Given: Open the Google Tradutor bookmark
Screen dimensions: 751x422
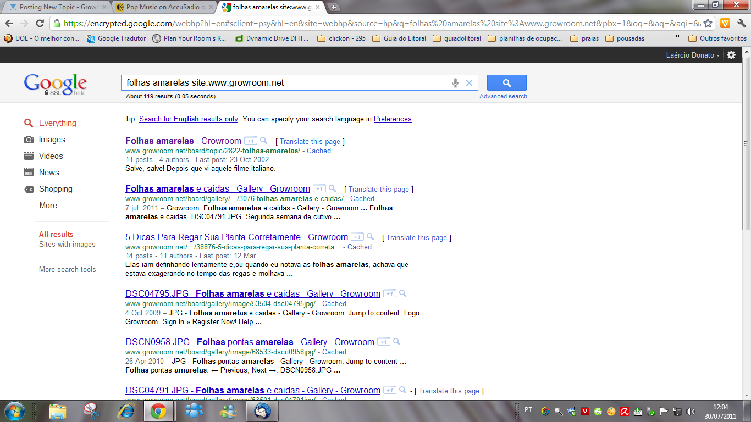Looking at the screenshot, I should point(117,38).
